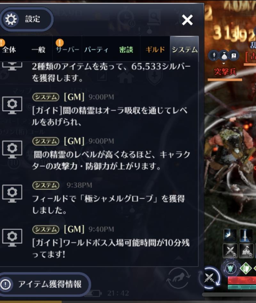Tap the red HP bar
The image size is (256, 303).
[x=242, y=280]
